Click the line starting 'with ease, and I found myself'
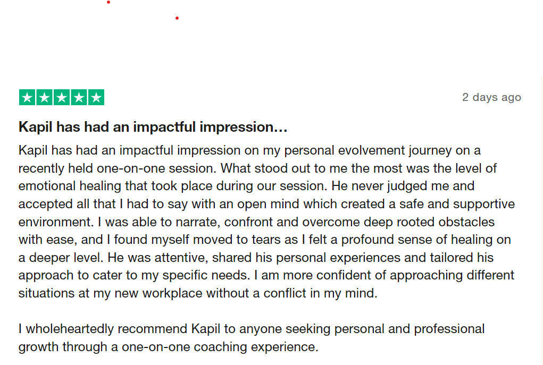This screenshot has height=365, width=543. click(x=265, y=240)
